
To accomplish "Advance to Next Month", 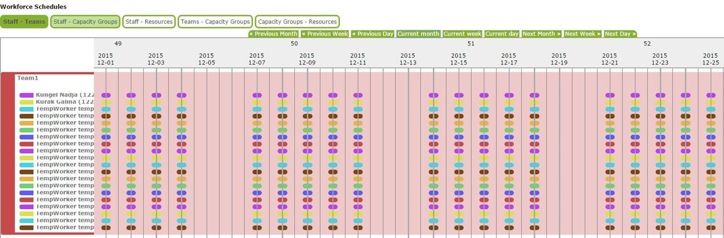I will click(x=541, y=34).
